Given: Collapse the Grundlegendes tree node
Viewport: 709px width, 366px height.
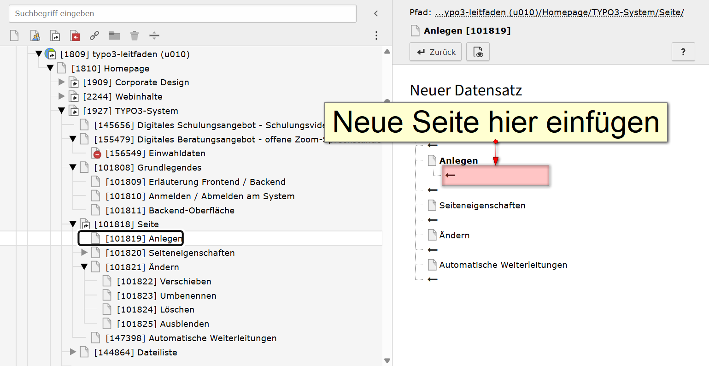Looking at the screenshot, I should (x=73, y=168).
